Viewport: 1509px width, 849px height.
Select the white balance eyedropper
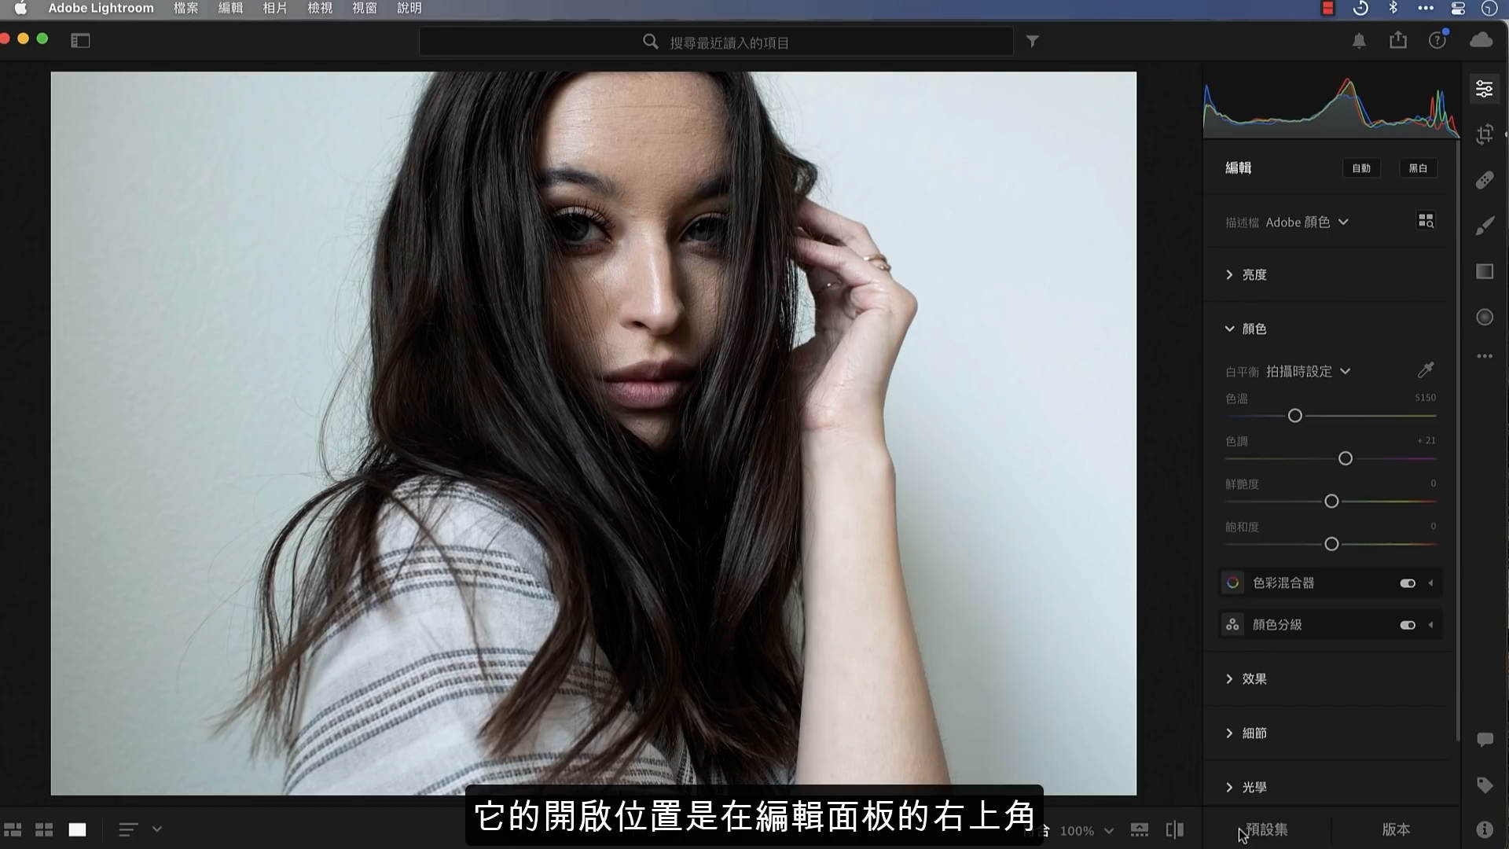(x=1426, y=370)
